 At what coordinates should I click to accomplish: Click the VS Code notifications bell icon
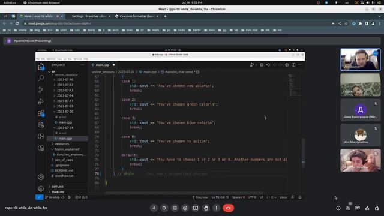point(300,197)
